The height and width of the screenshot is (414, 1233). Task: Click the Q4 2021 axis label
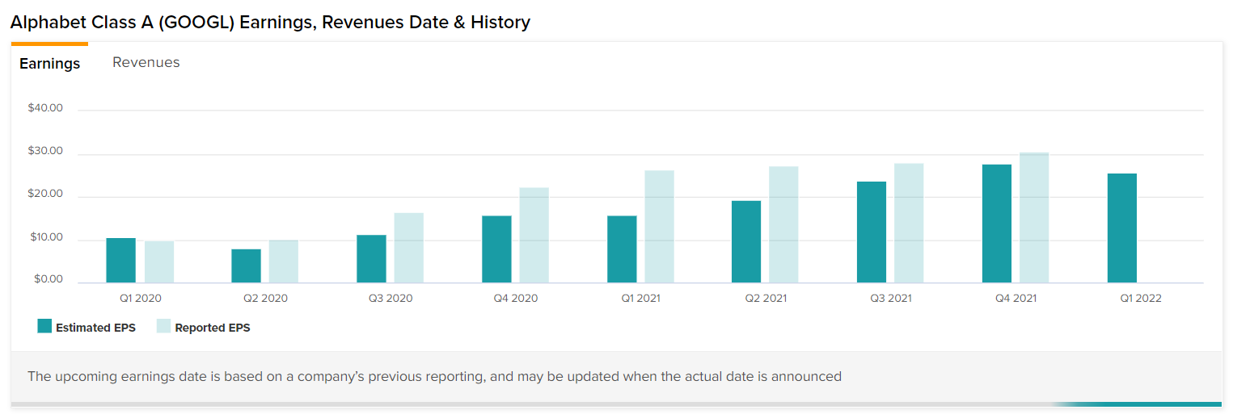pos(1016,298)
